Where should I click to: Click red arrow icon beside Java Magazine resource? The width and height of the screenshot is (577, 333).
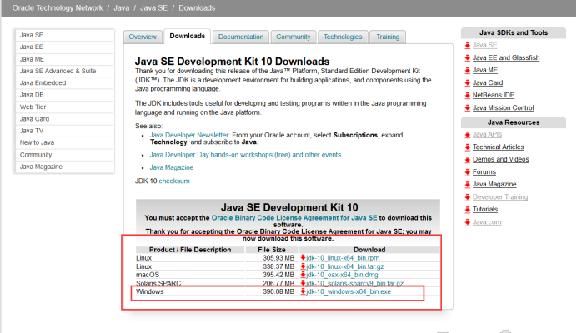[467, 184]
